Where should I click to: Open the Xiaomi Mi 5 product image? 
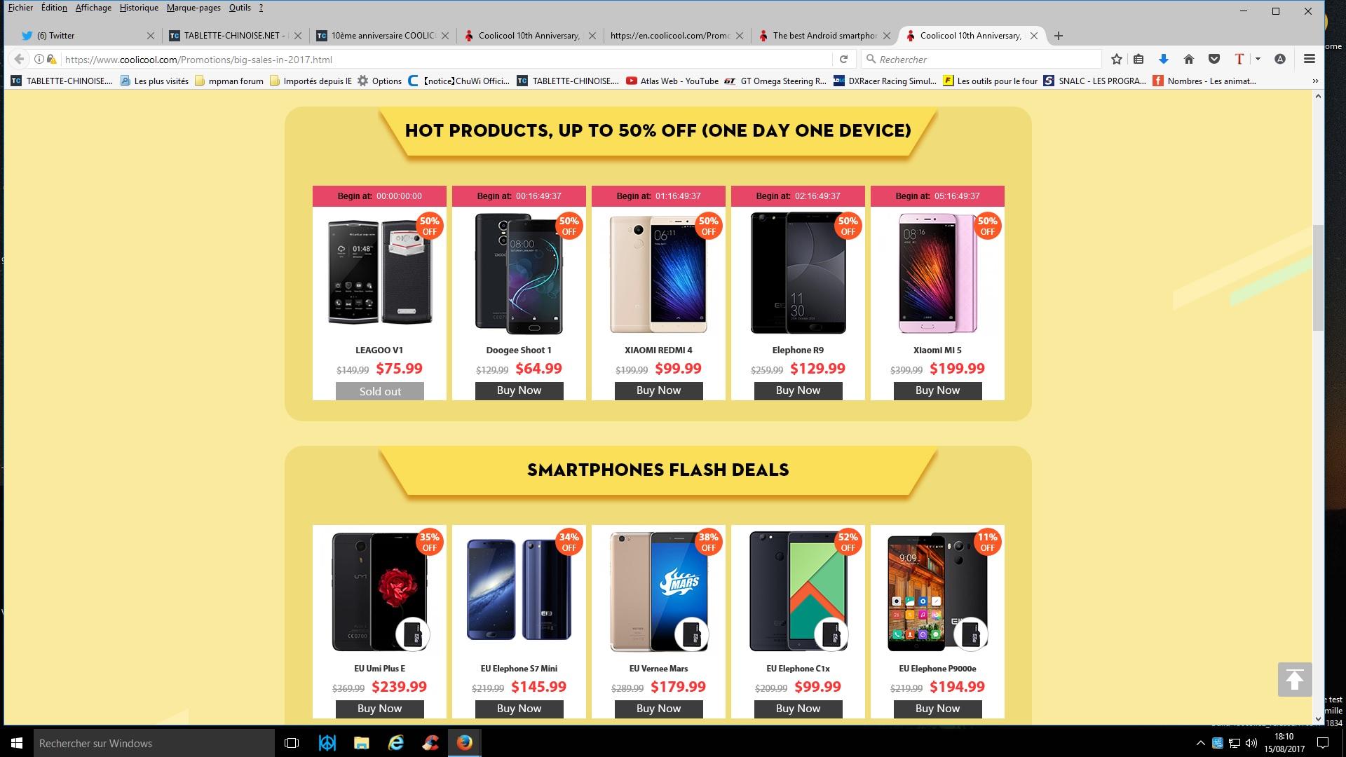(x=937, y=273)
